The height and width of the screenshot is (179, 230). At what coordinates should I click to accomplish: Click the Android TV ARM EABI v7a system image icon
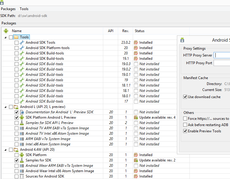(22, 128)
